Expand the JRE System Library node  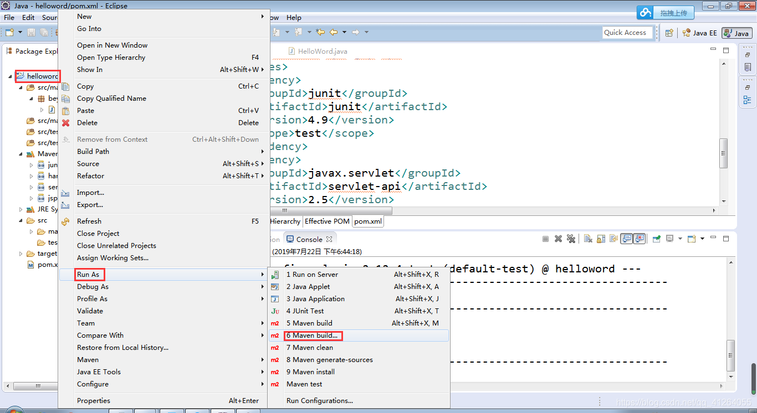click(21, 209)
